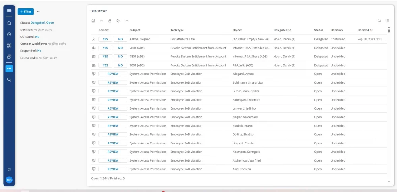Open the gear settings icon in Task center
The width and height of the screenshot is (397, 192).
point(118,21)
